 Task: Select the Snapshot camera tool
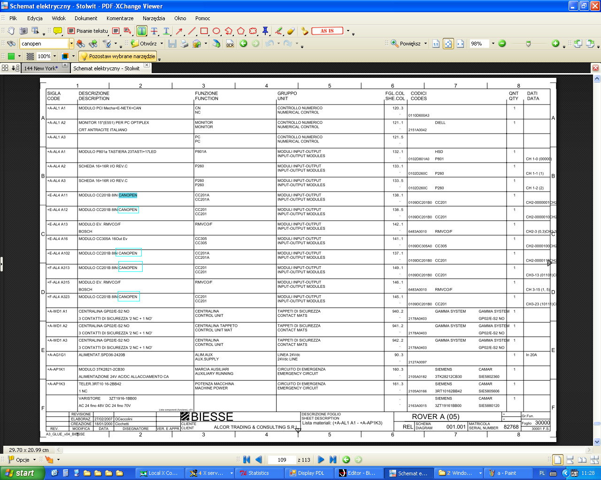point(23,31)
